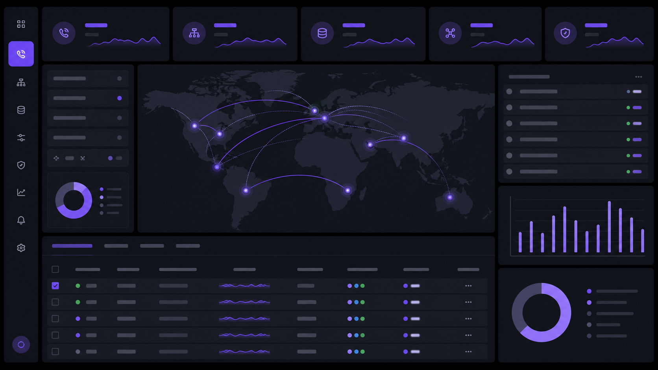Click the sparkline in the first table row
The image size is (658, 370).
pyautogui.click(x=244, y=286)
